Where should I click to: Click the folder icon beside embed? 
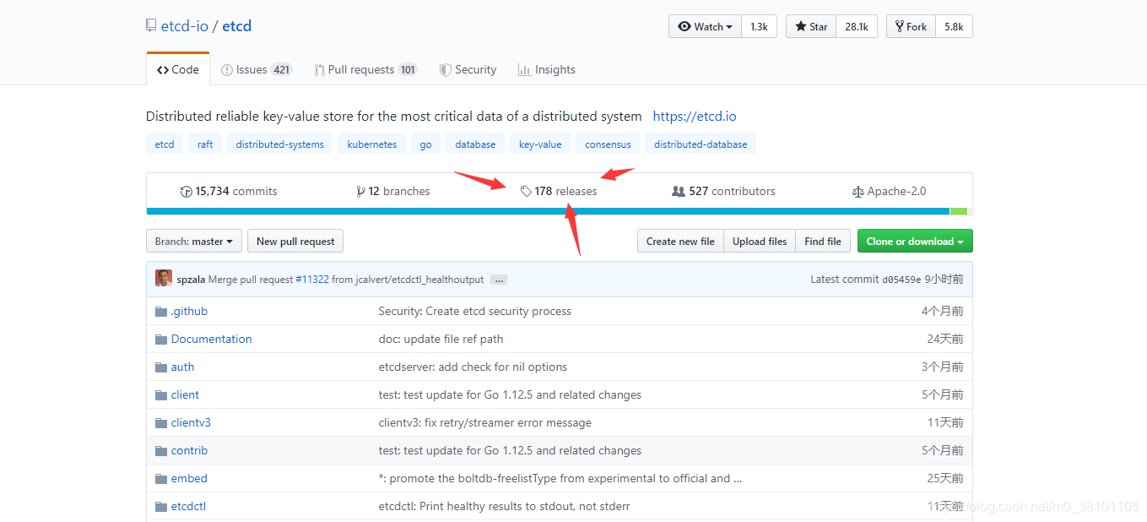click(161, 479)
